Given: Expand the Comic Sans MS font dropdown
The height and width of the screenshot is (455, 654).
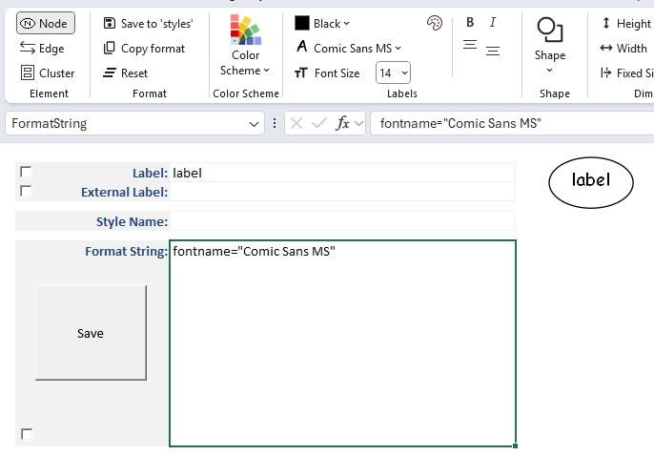Looking at the screenshot, I should point(348,48).
